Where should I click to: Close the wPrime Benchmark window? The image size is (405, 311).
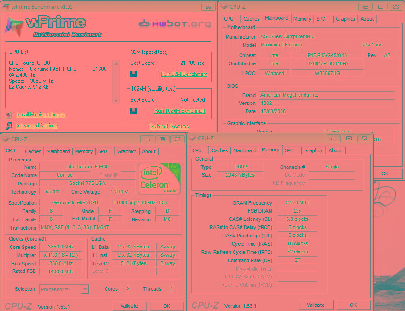208,7
